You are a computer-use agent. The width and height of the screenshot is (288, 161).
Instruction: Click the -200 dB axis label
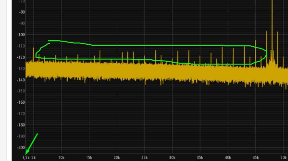pyautogui.click(x=21, y=147)
